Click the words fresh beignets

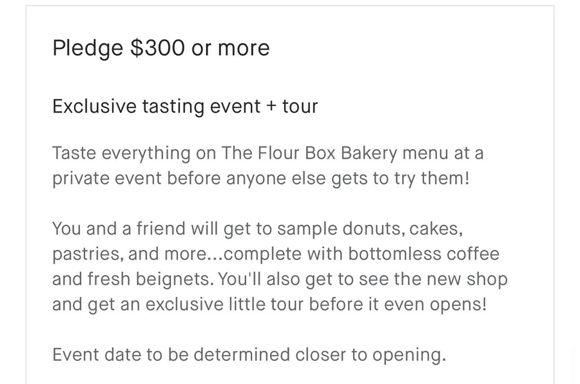[150, 279]
